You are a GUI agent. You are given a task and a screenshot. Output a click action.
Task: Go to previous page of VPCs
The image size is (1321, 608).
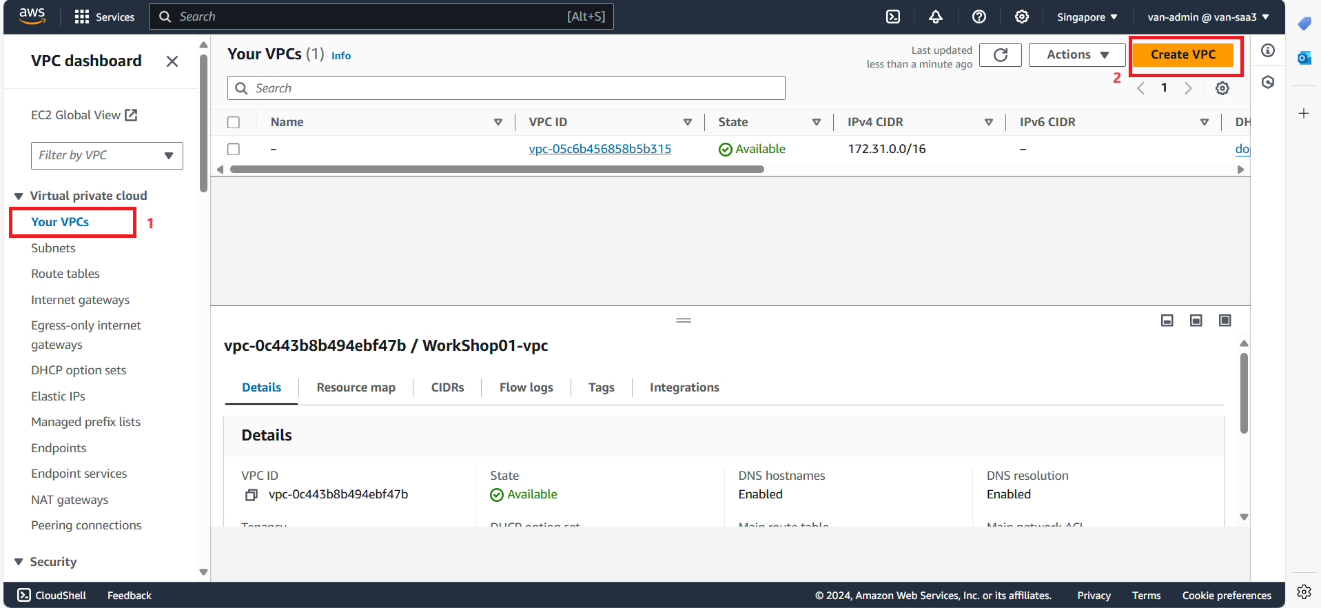pyautogui.click(x=1140, y=88)
